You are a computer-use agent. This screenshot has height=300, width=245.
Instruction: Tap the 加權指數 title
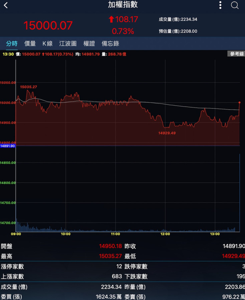[122, 5]
